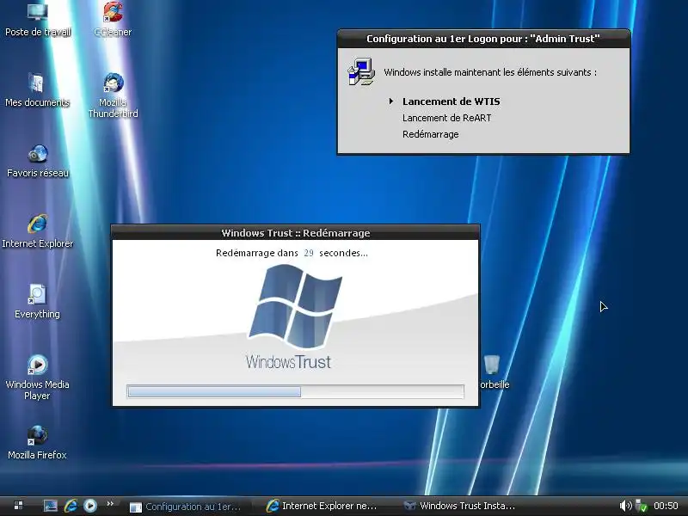Click the network status tray icon
The height and width of the screenshot is (516, 688).
point(642,506)
